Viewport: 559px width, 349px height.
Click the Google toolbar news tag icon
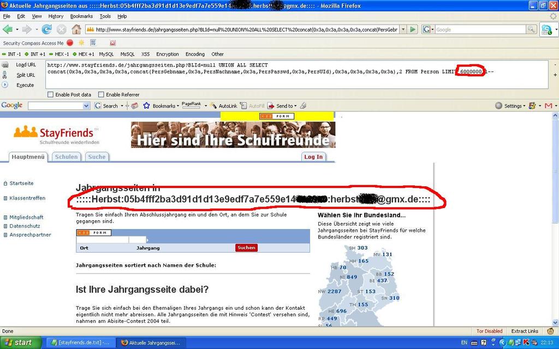(x=134, y=106)
